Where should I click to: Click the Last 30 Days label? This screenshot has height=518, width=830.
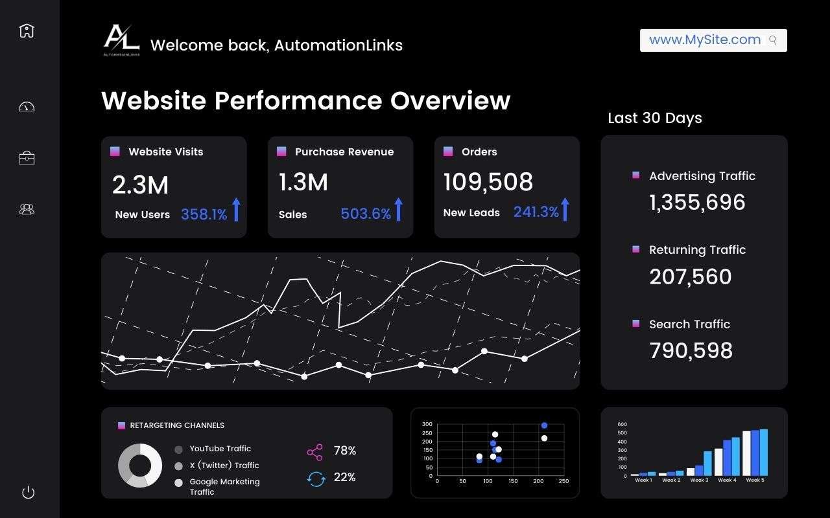[655, 118]
